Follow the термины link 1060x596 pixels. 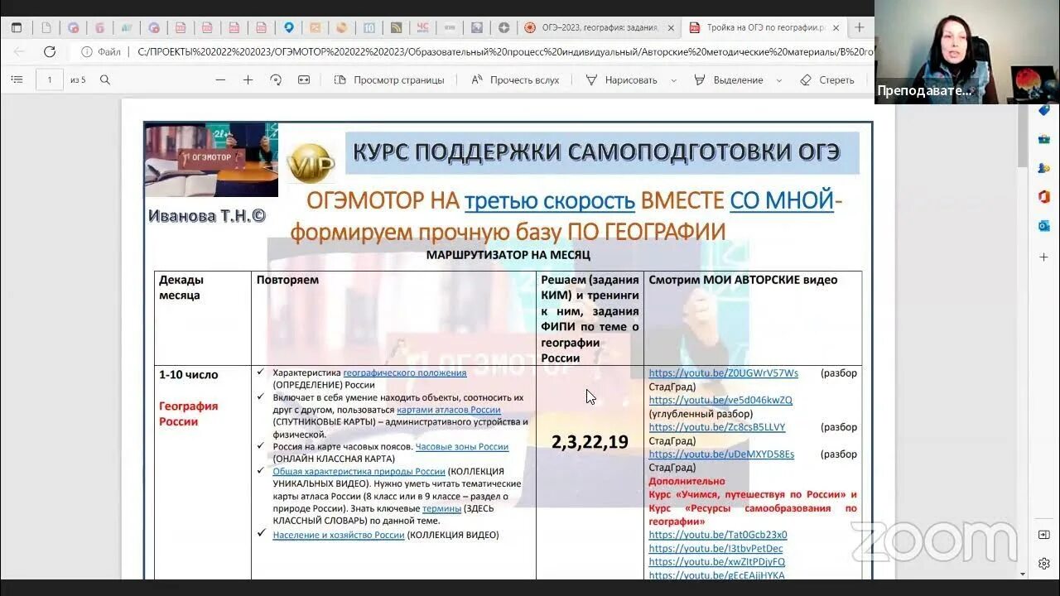[441, 509]
